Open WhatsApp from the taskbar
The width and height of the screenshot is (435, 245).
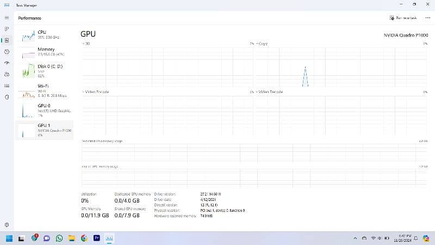click(59, 238)
